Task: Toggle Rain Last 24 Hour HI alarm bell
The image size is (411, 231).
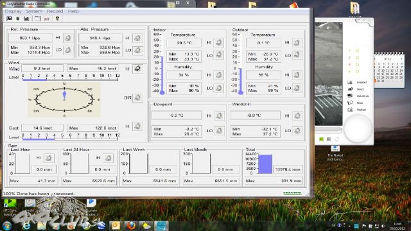Action: coord(109,158)
